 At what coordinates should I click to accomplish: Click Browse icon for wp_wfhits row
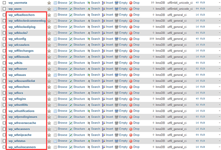(x=55, y=63)
